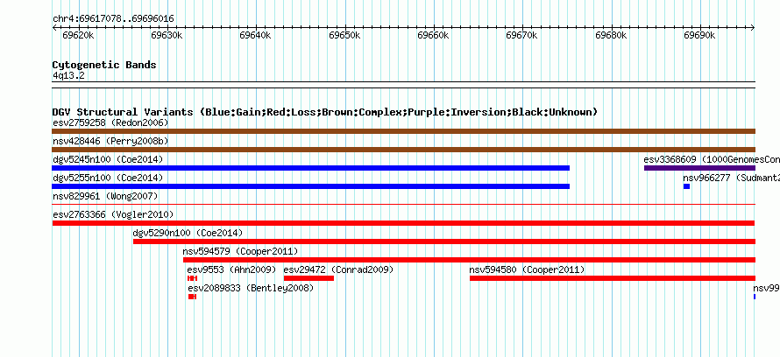Click the 69690k ruler label
780x357 pixels.
coord(699,35)
